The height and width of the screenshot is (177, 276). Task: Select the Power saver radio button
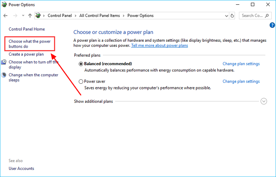81,82
